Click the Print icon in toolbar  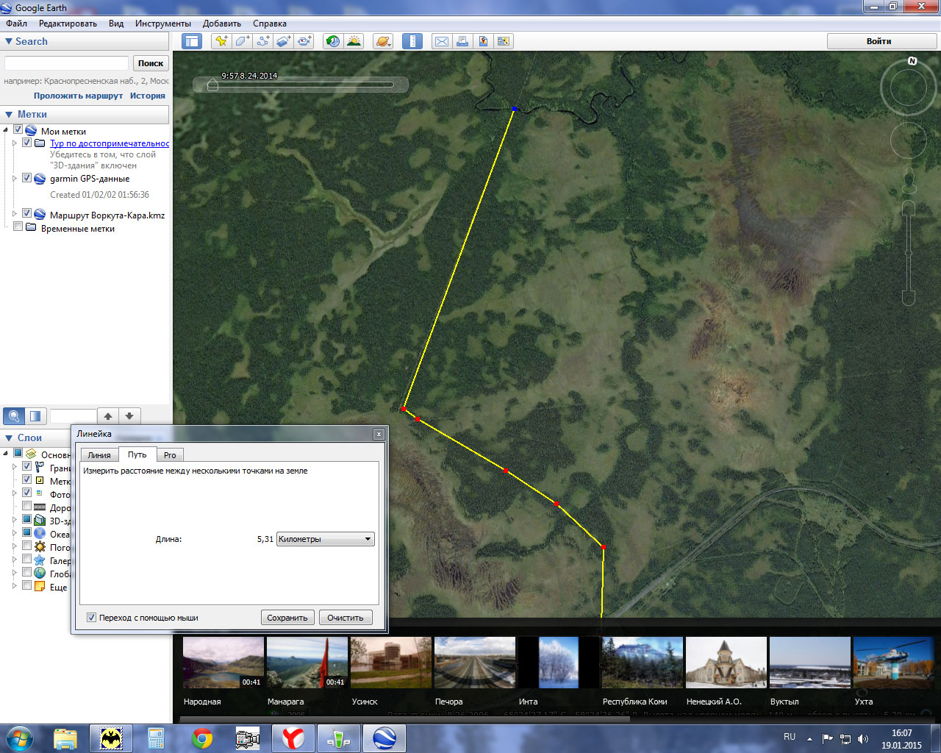coord(462,41)
